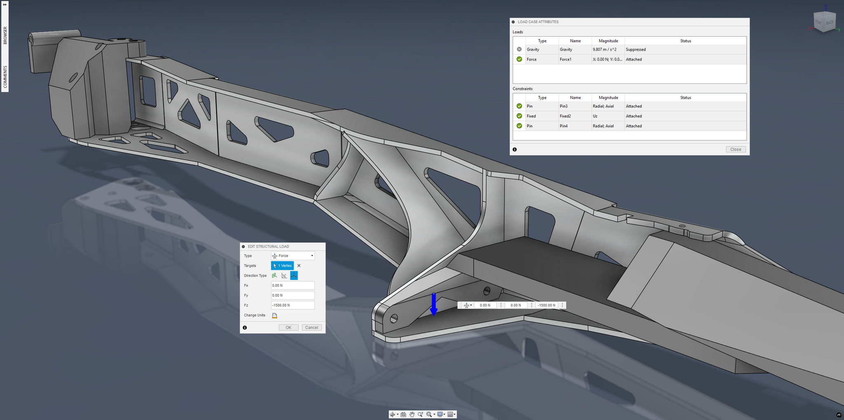Open the COMMENTS side panel tab

coord(5,77)
